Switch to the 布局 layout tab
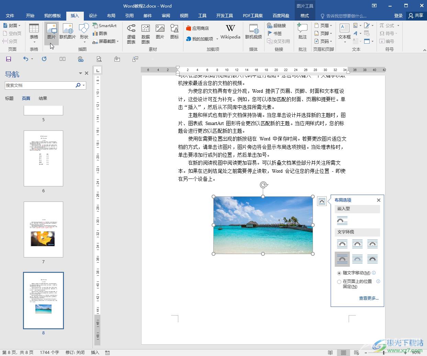This screenshot has width=427, height=356. coord(111,16)
